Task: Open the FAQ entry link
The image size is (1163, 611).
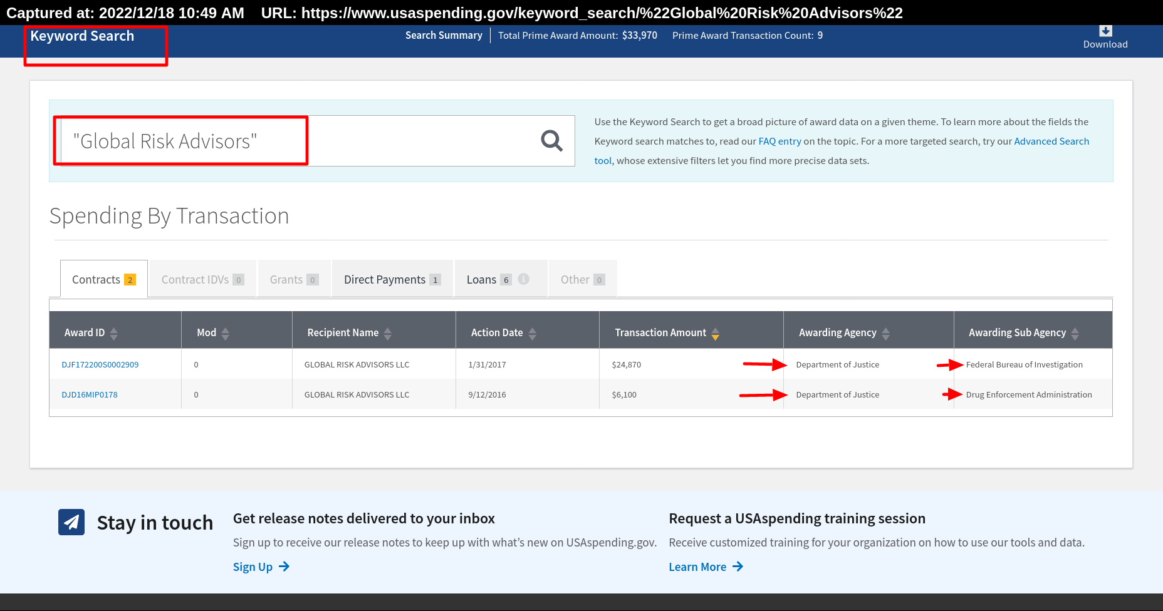Action: coord(780,141)
